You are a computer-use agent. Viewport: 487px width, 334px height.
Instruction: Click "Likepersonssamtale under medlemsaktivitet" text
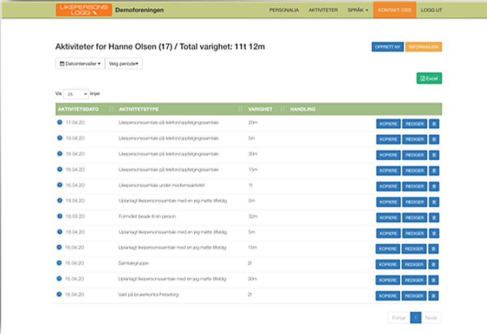point(161,185)
